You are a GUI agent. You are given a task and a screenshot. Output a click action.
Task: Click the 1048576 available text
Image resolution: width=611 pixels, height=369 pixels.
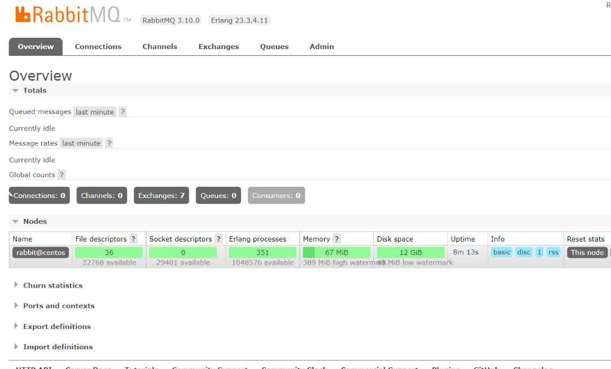click(x=263, y=262)
